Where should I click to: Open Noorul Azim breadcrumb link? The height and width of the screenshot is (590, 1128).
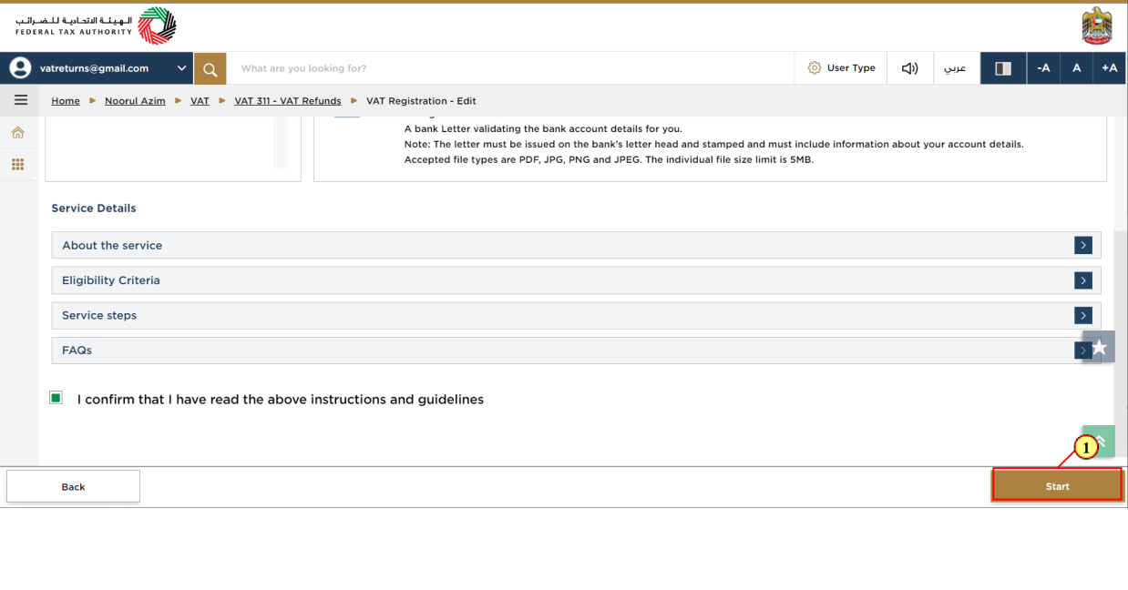(x=135, y=101)
